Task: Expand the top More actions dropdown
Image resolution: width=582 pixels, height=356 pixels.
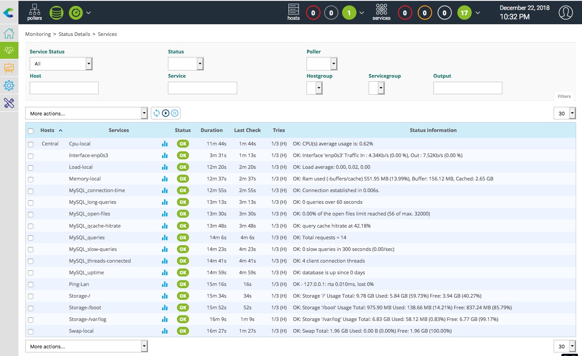Action: [86, 113]
